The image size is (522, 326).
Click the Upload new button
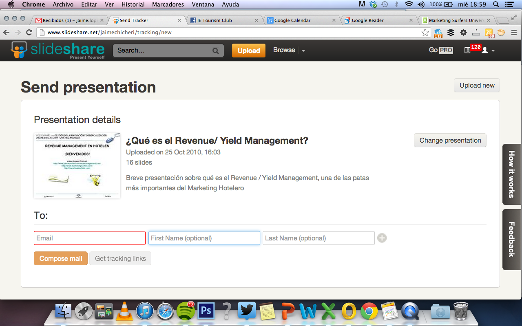pos(477,85)
